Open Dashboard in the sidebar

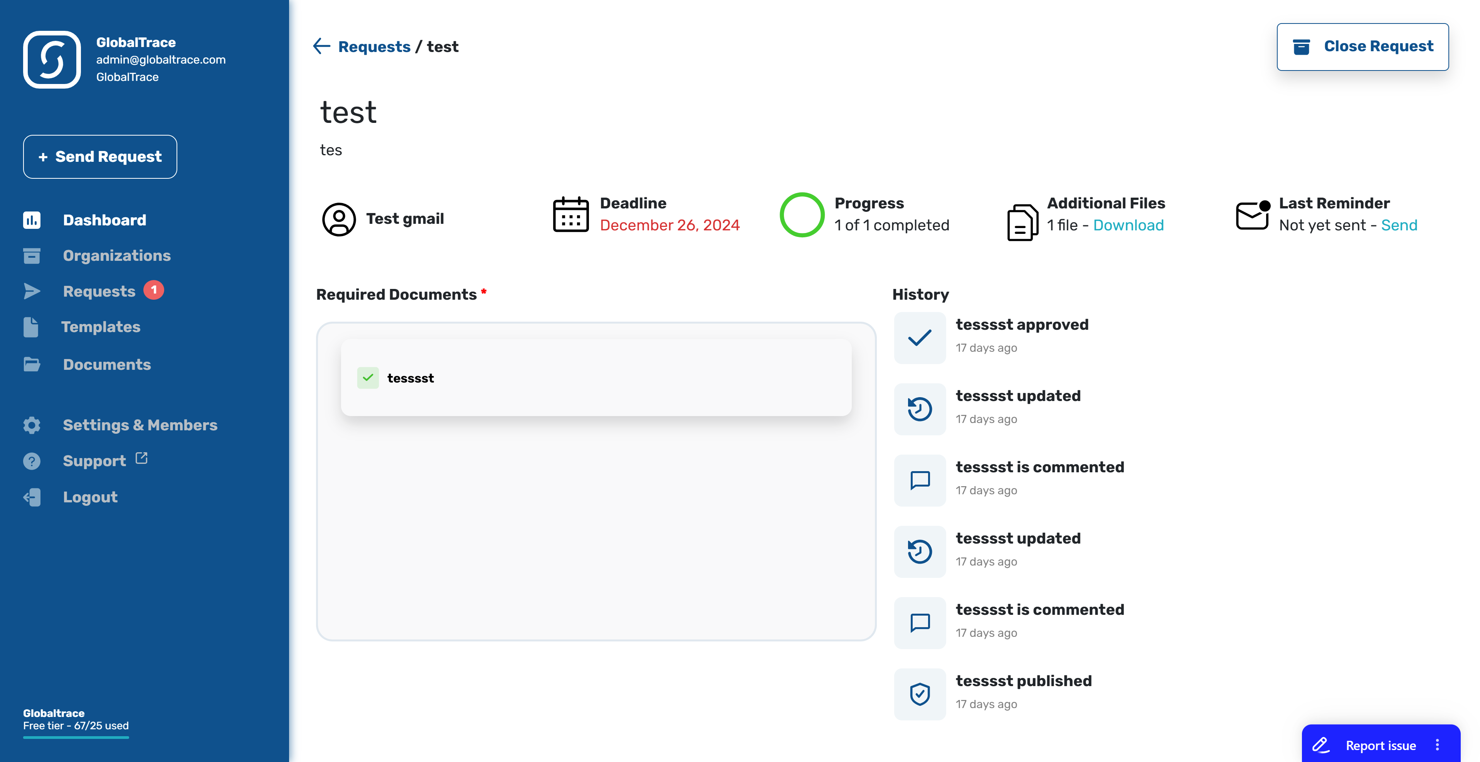[104, 220]
